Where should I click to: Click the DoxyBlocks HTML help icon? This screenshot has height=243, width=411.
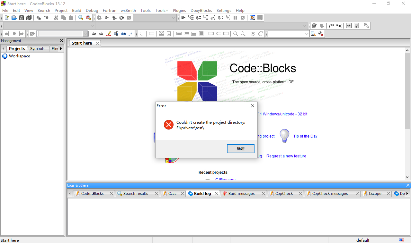pyautogui.click(x=349, y=26)
